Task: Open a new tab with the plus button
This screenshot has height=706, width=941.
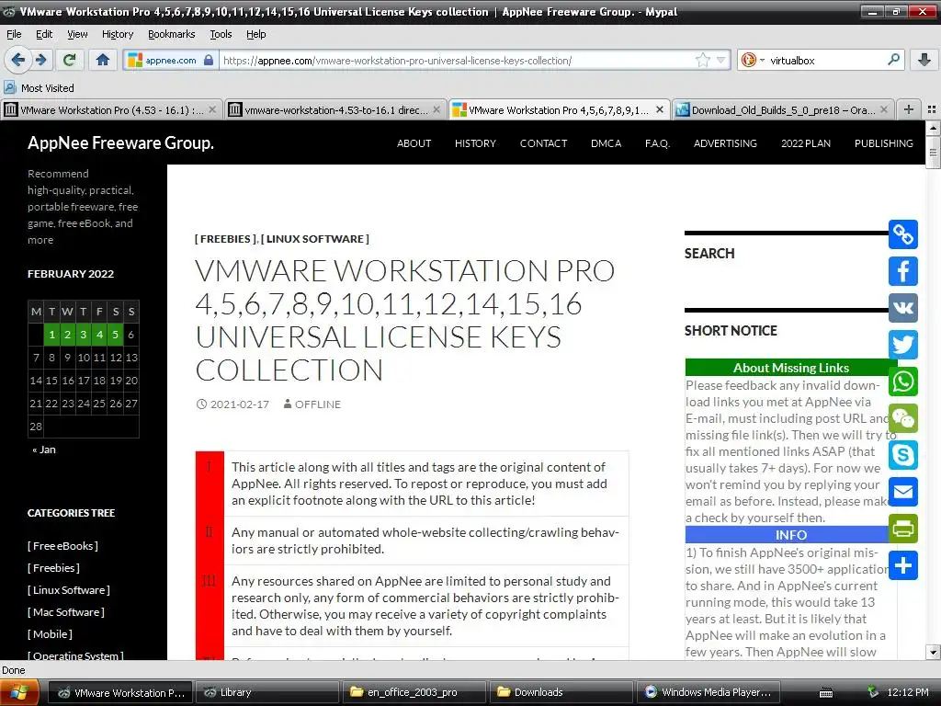Action: coord(909,110)
